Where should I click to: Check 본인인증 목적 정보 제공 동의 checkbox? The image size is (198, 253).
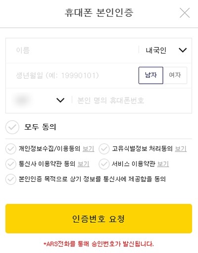(11, 179)
